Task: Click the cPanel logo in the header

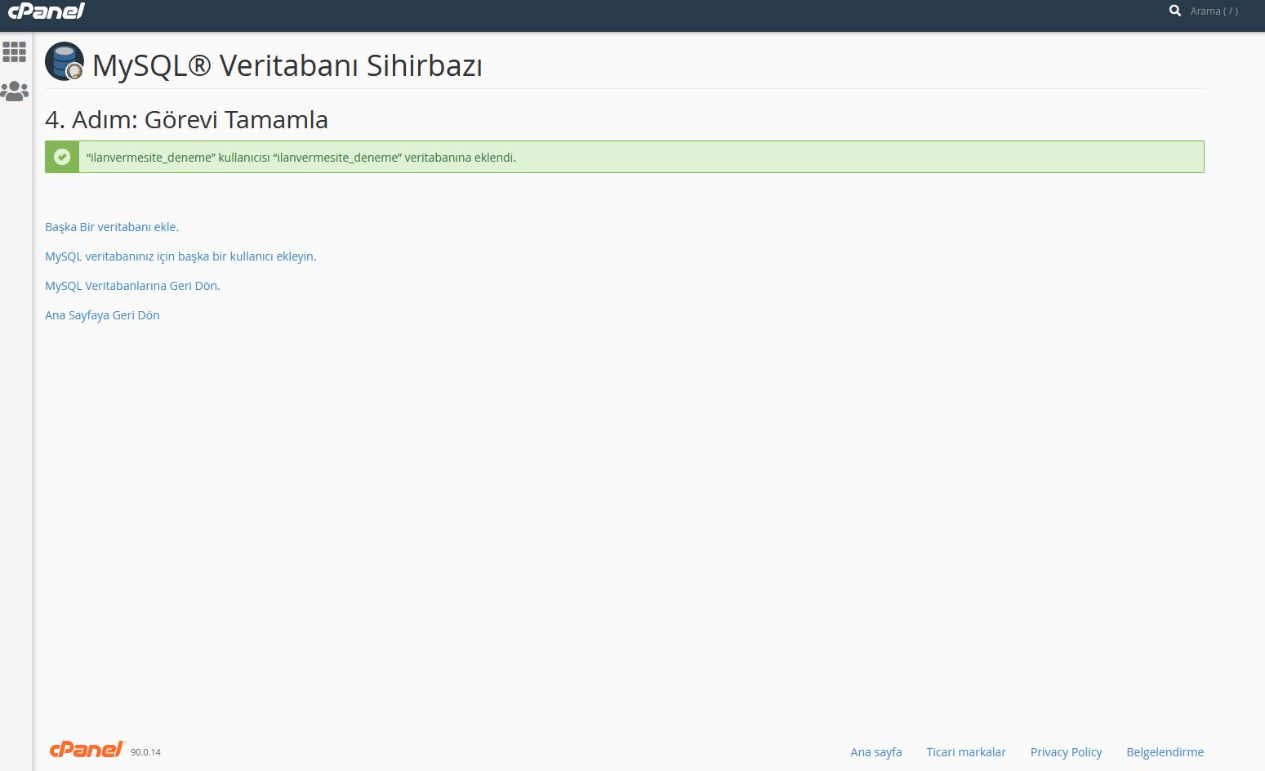Action: (x=47, y=11)
